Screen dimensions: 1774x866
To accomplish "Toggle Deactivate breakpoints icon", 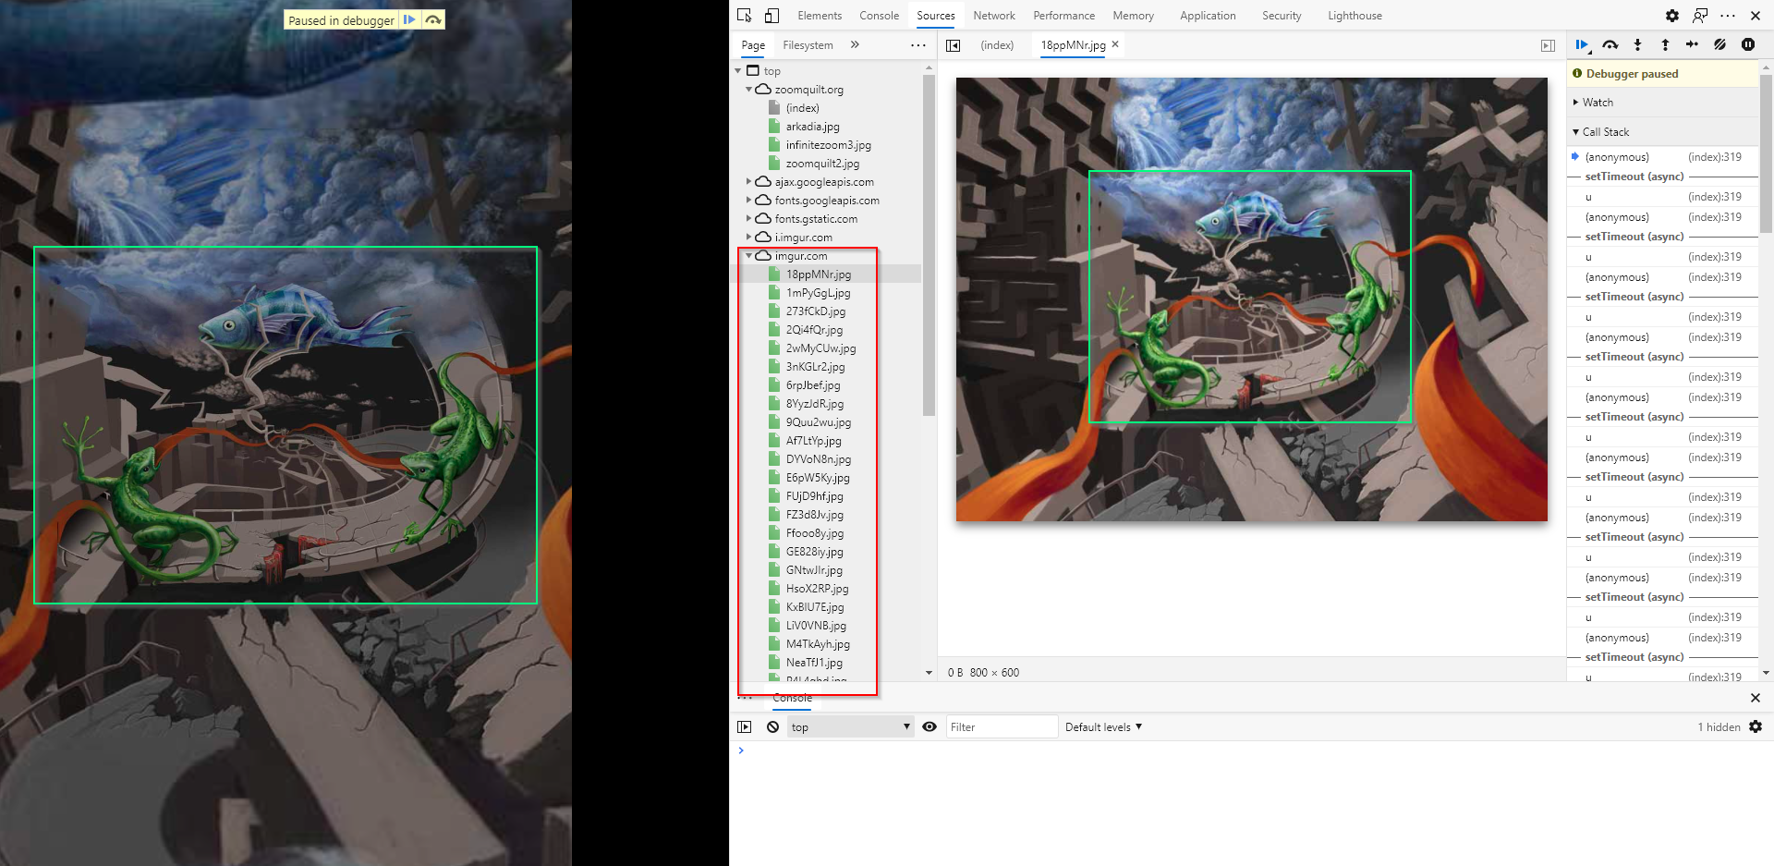I will pyautogui.click(x=1719, y=44).
